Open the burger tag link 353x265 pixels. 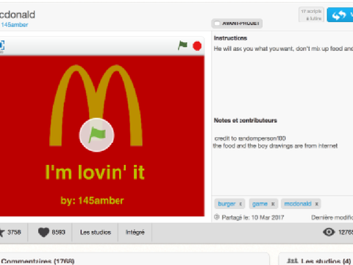coord(227,204)
